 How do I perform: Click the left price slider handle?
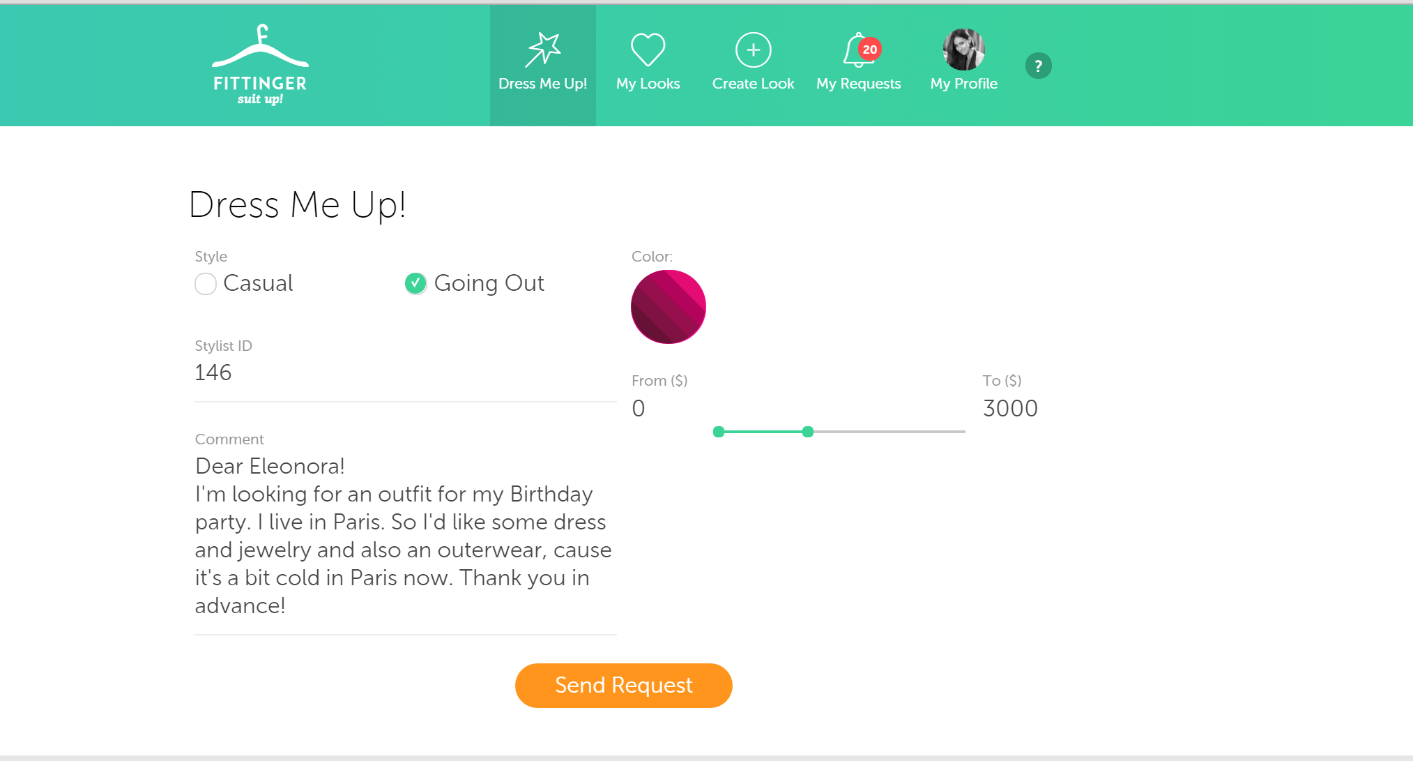click(719, 432)
